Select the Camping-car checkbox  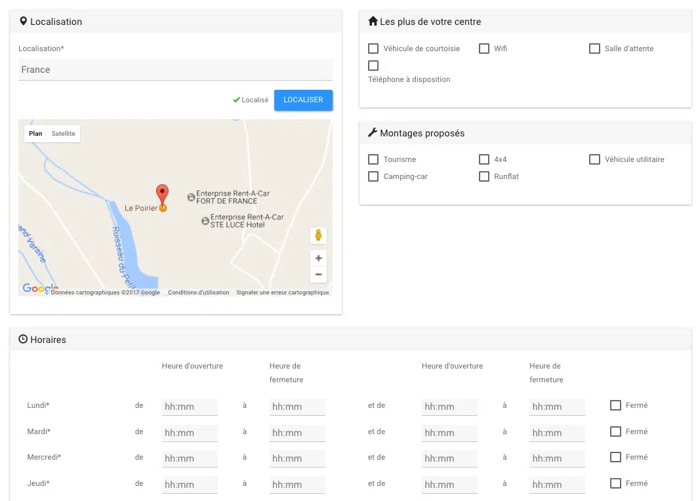pos(373,176)
